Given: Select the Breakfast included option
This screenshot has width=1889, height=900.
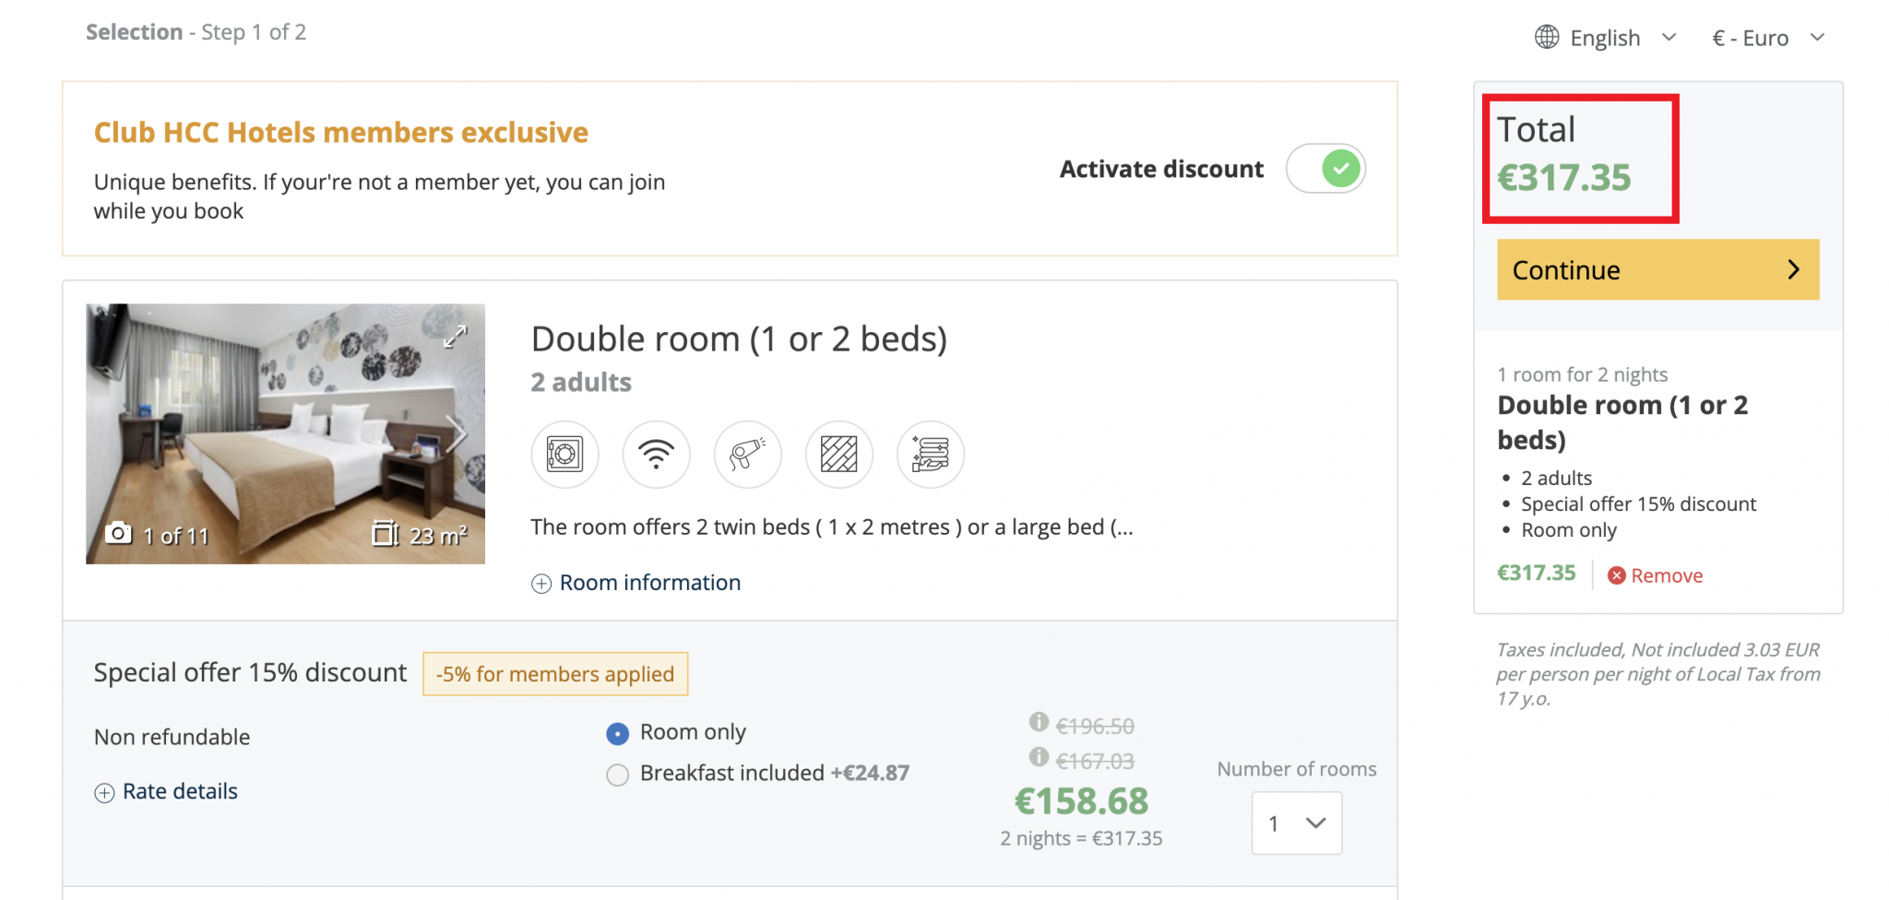Looking at the screenshot, I should coord(617,775).
